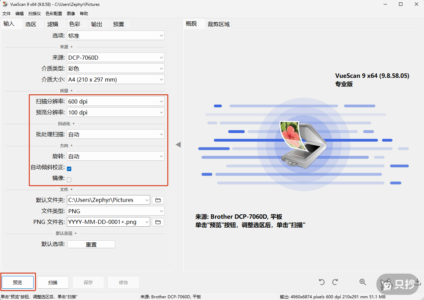Change the 扫描分辨率 dropdown
The image size is (424, 300).
(116, 101)
